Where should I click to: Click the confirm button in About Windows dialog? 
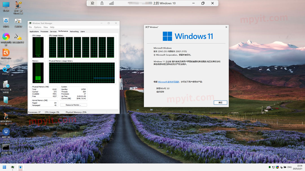220,103
